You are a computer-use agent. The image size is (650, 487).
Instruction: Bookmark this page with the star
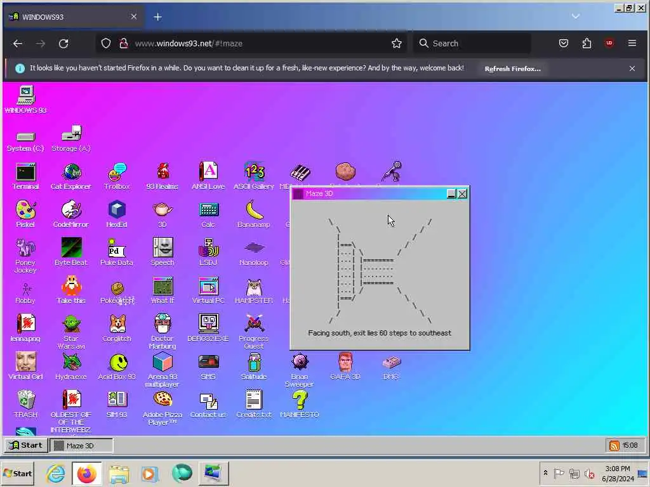click(396, 44)
